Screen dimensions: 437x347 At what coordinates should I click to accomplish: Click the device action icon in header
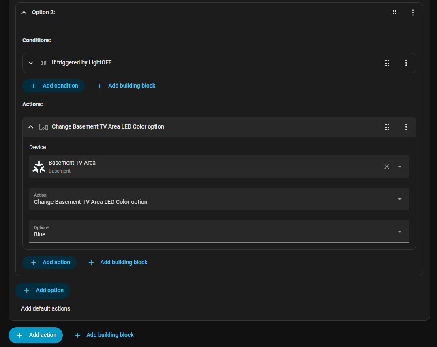44,127
